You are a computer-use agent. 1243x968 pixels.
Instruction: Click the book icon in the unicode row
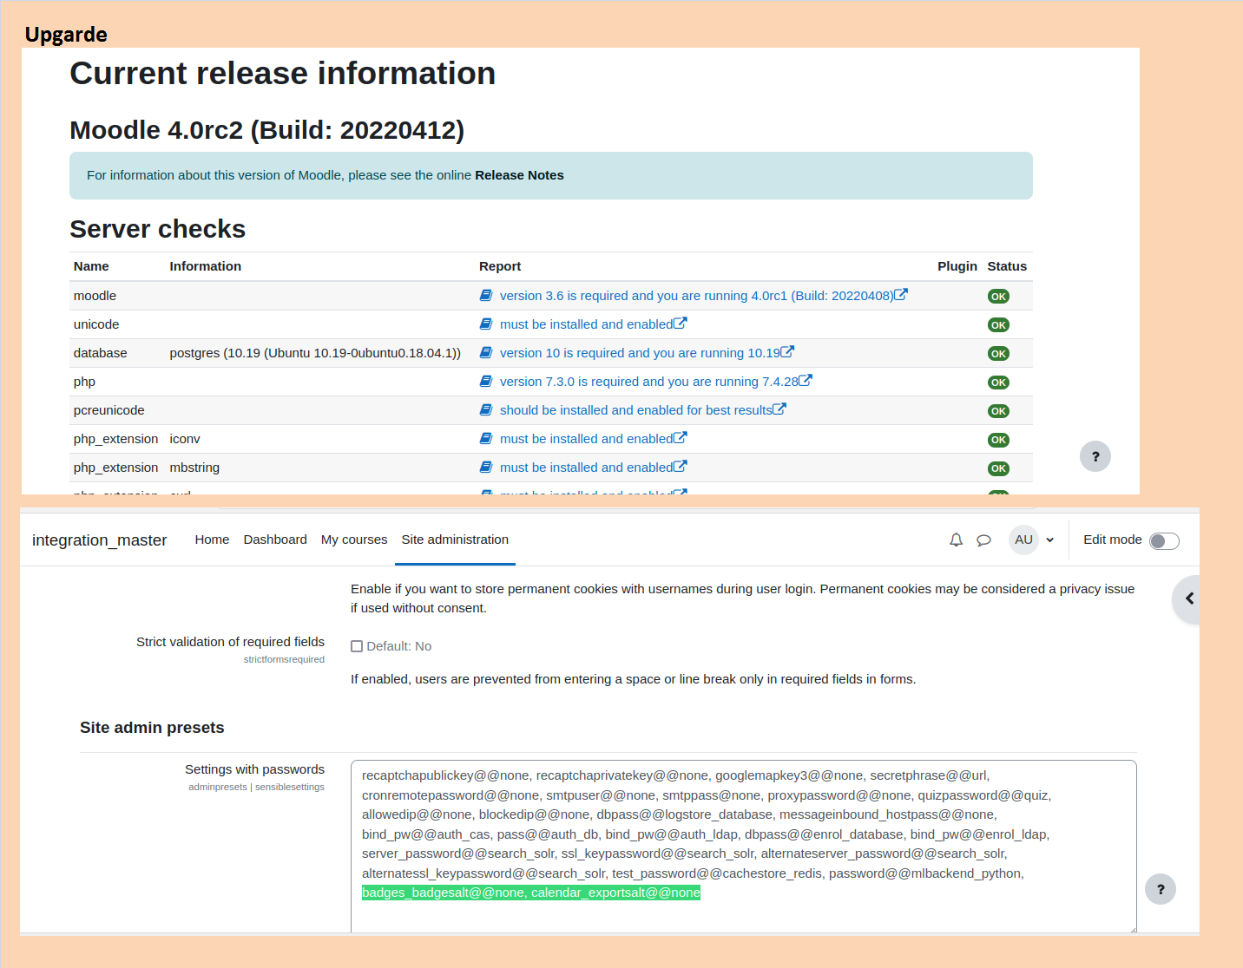[486, 324]
